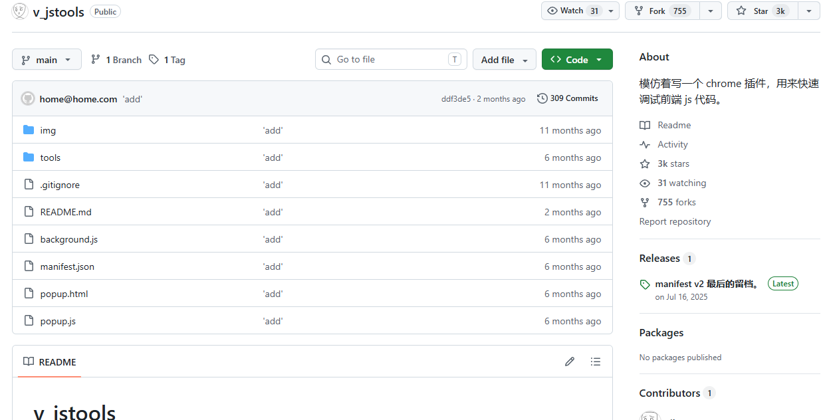
Task: Open the main branch selector dropdown
Action: (x=47, y=59)
